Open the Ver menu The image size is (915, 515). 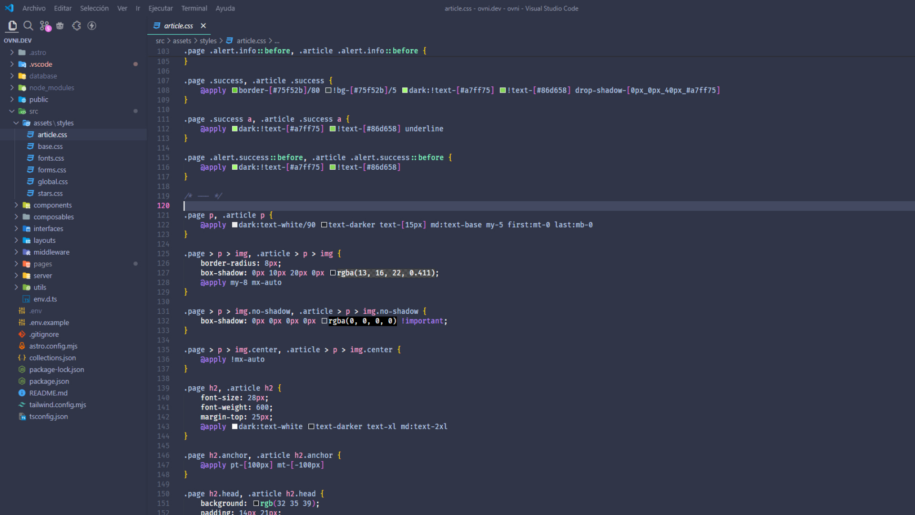(122, 8)
